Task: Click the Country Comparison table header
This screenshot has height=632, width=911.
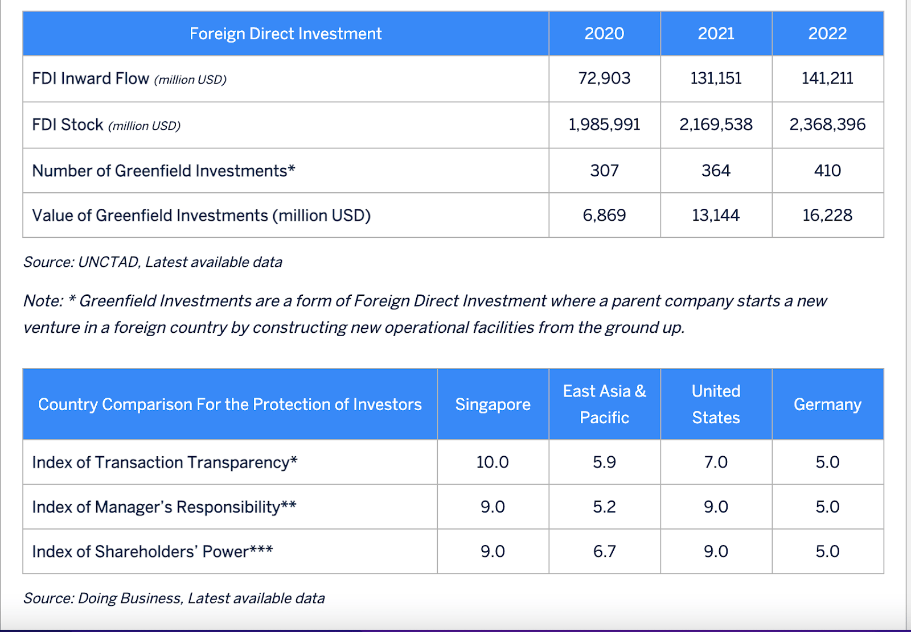Action: (x=229, y=404)
